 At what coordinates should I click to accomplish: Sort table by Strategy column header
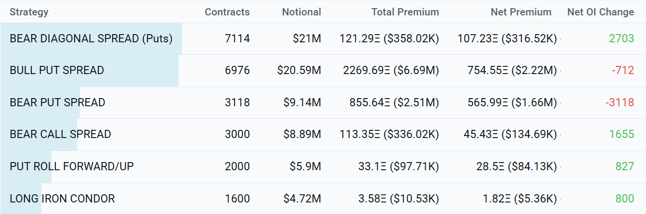point(29,12)
